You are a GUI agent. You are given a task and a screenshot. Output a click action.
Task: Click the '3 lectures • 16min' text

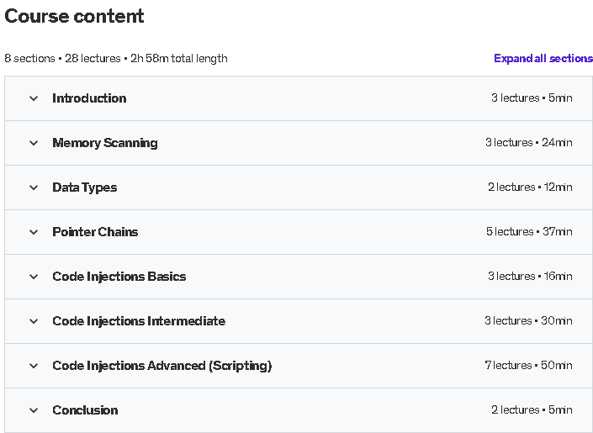tap(530, 276)
